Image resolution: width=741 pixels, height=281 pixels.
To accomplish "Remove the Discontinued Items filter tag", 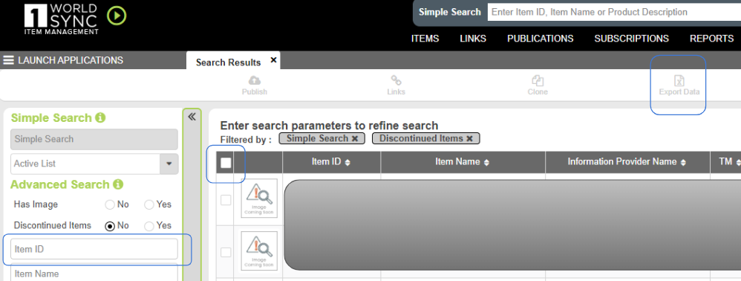I will pyautogui.click(x=469, y=138).
